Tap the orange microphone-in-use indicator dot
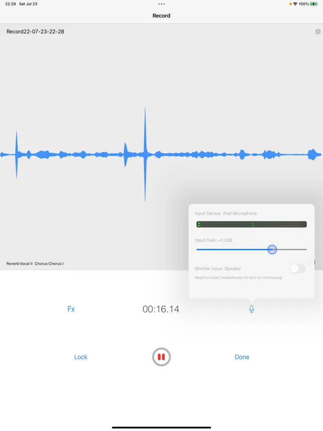The width and height of the screenshot is (323, 431). (x=290, y=4)
